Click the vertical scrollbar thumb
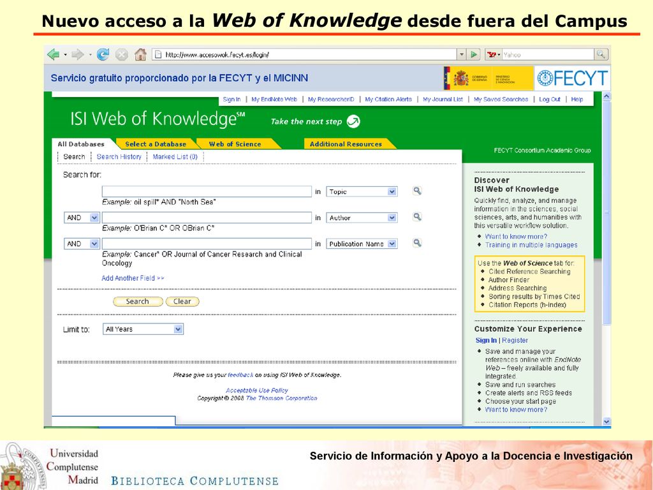653x490 pixels. (606, 212)
